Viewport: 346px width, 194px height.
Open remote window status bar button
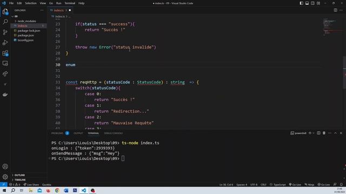coord(4,184)
